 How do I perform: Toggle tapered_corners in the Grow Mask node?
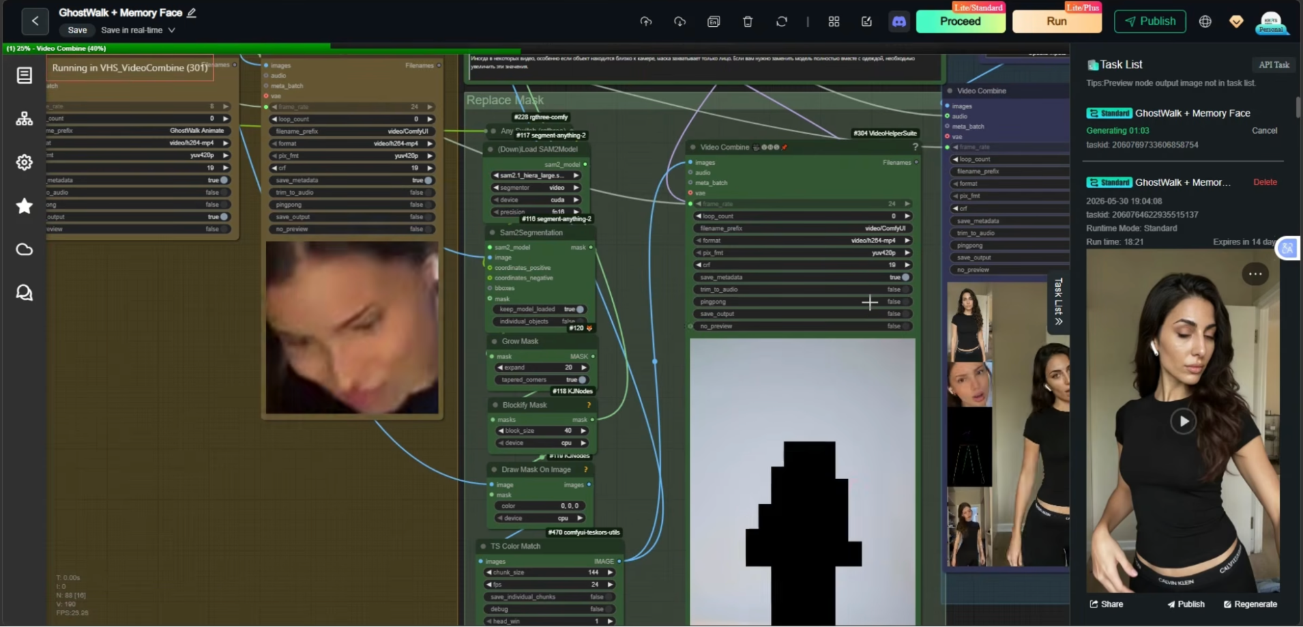click(x=582, y=380)
